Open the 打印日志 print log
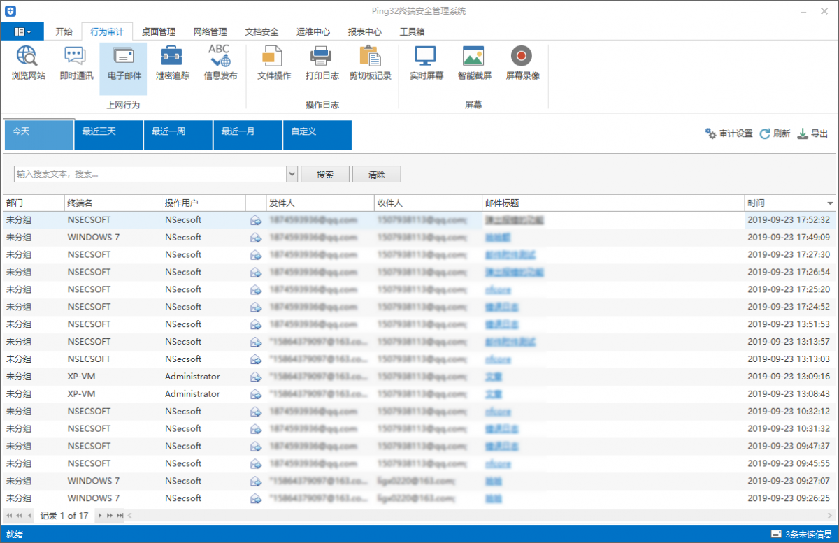839x543 pixels. pos(322,64)
